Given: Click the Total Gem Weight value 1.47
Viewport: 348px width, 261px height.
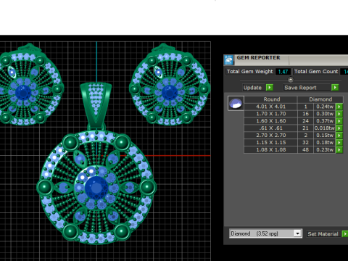Looking at the screenshot, I should click(283, 72).
